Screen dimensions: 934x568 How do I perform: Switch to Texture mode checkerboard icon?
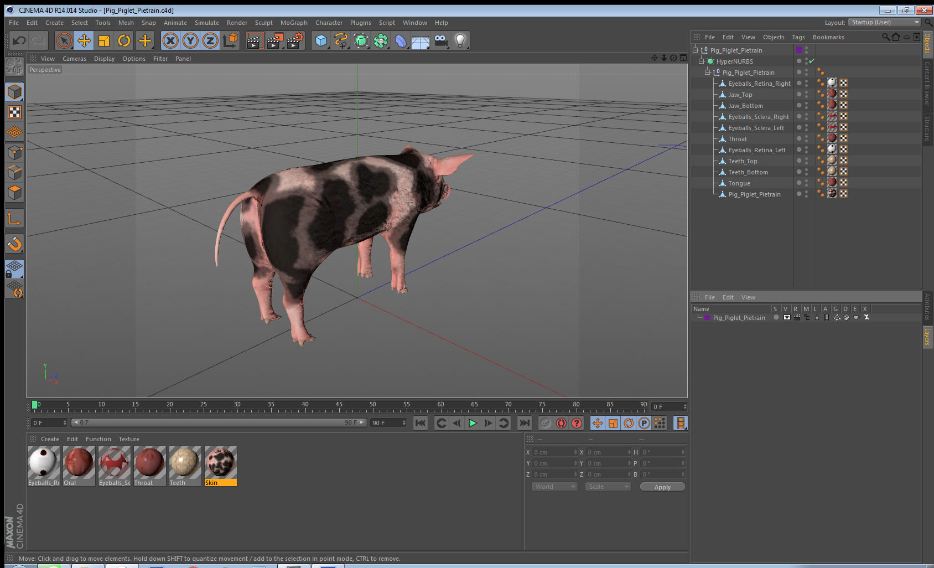click(x=14, y=112)
